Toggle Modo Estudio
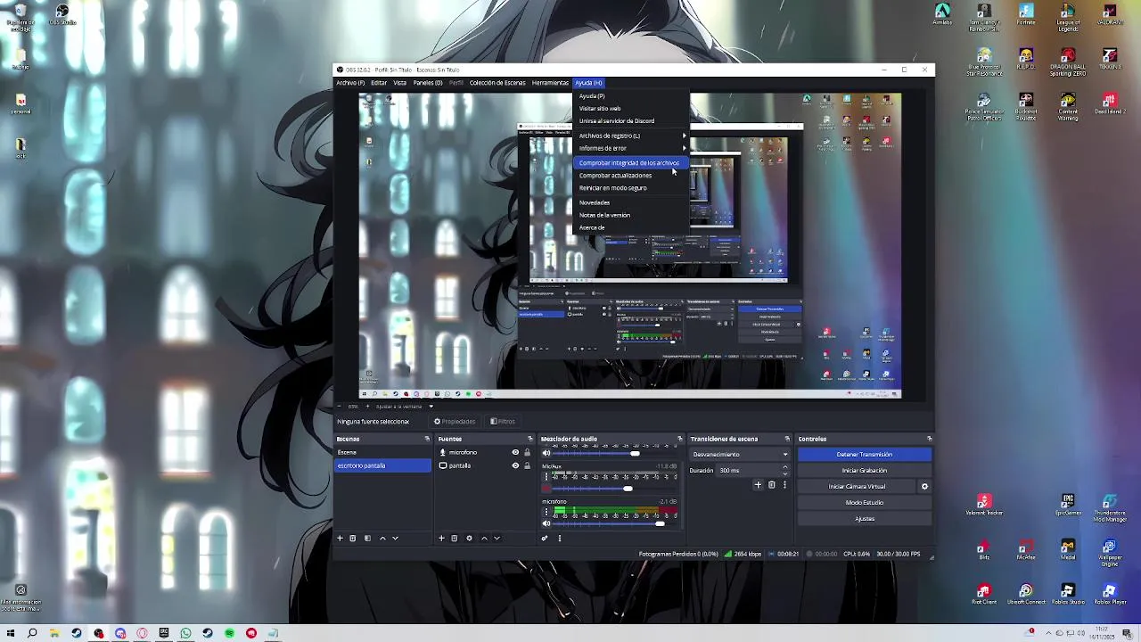The width and height of the screenshot is (1141, 642). pos(864,503)
